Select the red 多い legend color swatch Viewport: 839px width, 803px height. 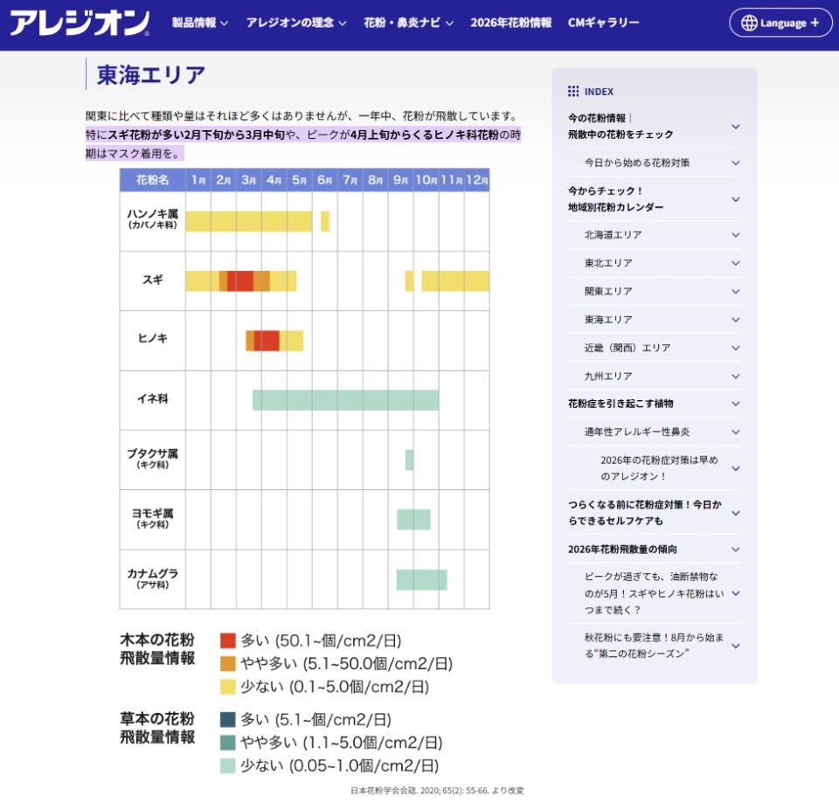(x=229, y=640)
